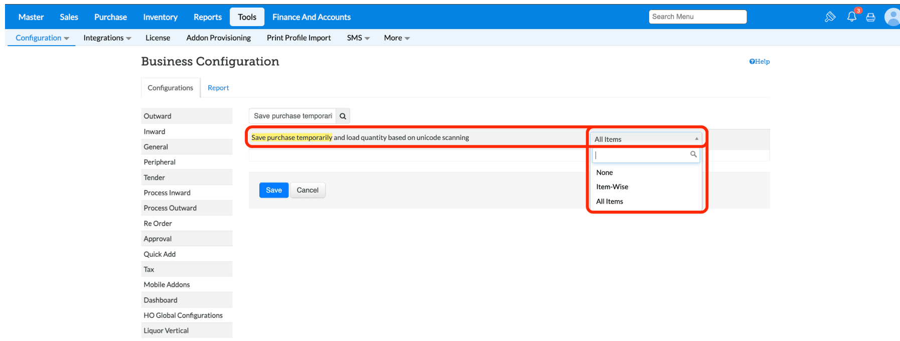Open the user profile avatar
Viewport: 900px width, 341px height.
pos(892,17)
